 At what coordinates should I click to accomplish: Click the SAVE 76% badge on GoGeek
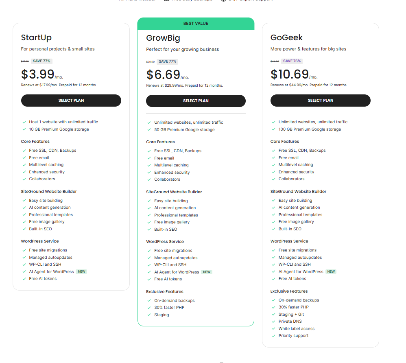292,61
